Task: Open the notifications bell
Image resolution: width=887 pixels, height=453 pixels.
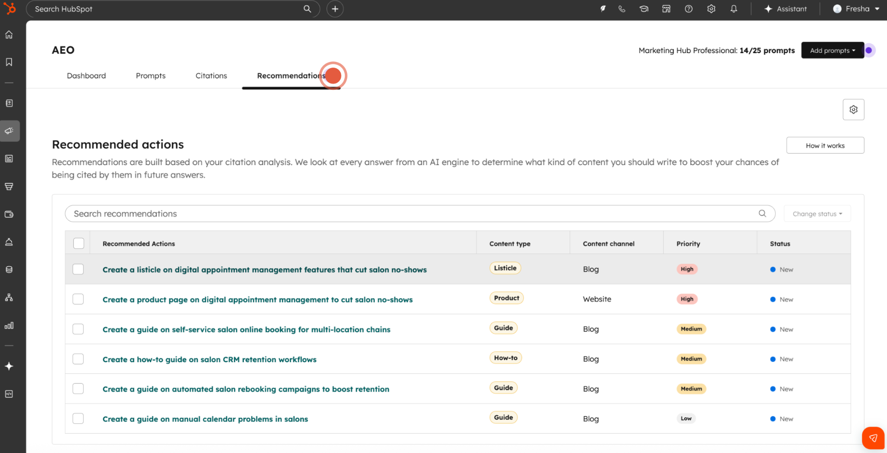Action: (734, 9)
